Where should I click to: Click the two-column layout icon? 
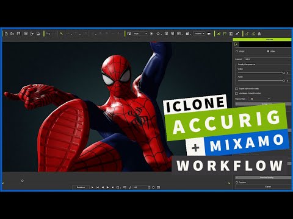pos(166,33)
